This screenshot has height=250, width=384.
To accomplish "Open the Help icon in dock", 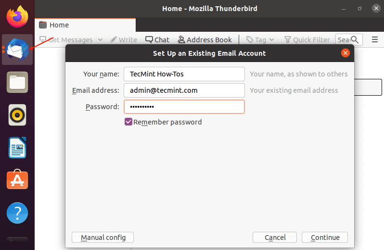I will (17, 213).
